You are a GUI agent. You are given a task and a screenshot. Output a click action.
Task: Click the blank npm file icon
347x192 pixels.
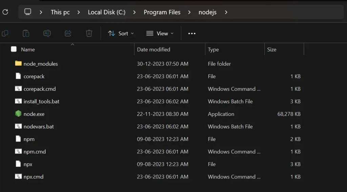tap(18, 139)
